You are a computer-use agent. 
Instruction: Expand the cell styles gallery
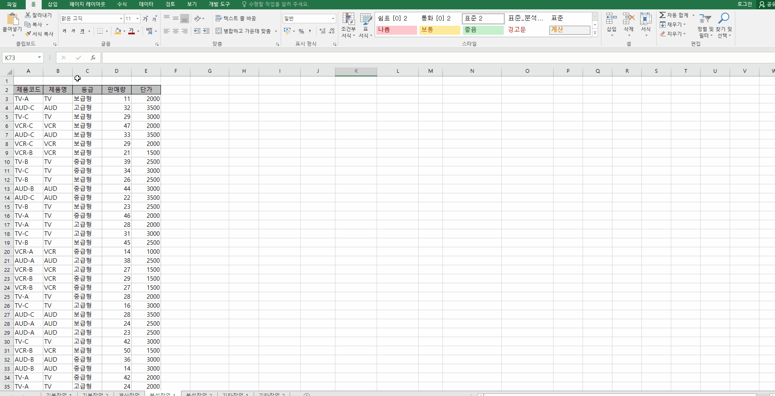595,33
